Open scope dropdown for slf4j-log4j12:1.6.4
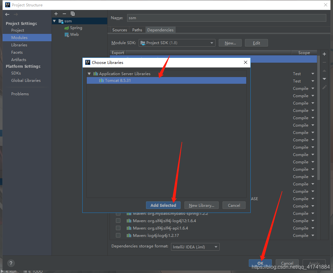The height and width of the screenshot is (273, 333). (313, 221)
